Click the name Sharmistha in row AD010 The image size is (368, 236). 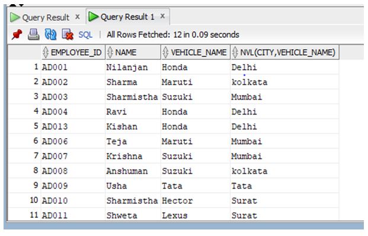133,200
